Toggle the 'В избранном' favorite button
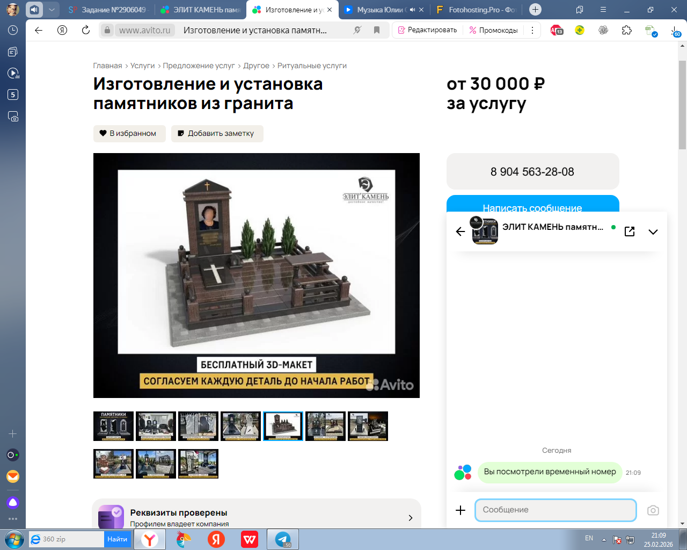The height and width of the screenshot is (550, 687). (x=128, y=134)
